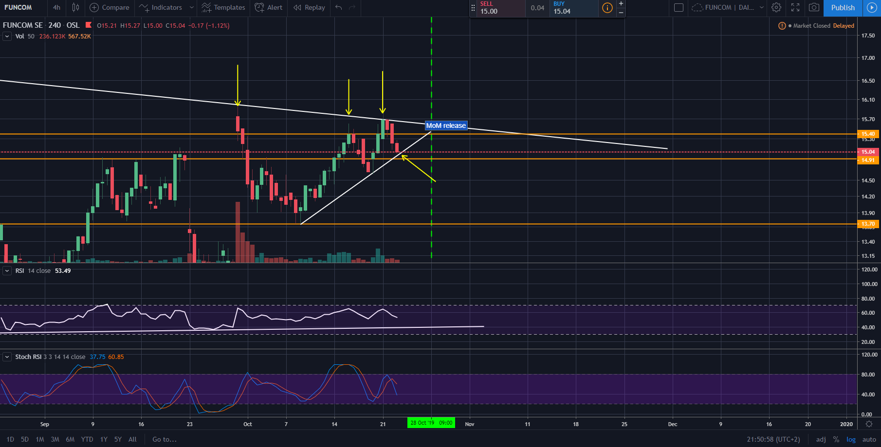Viewport: 881px width, 447px height.
Task: Click the Market Closed status text
Action: click(x=812, y=26)
